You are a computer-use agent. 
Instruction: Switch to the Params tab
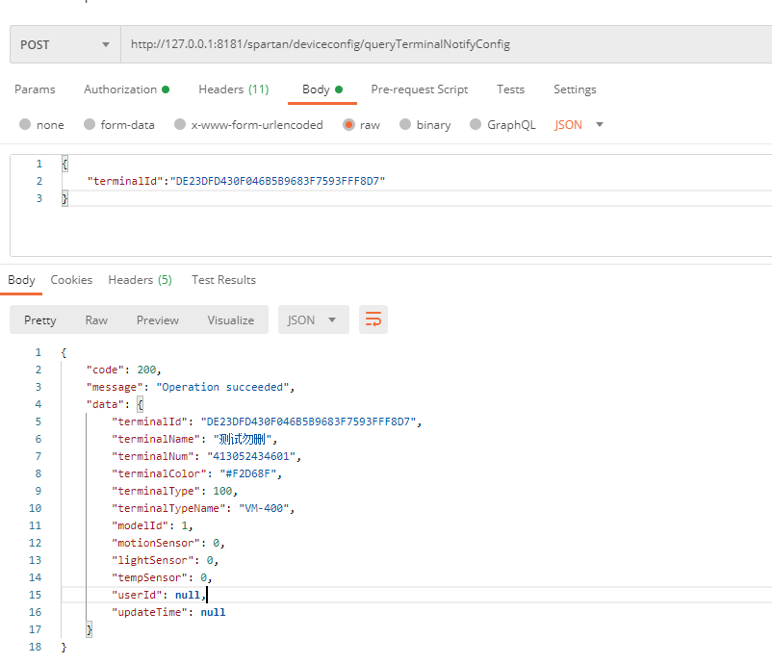point(35,89)
